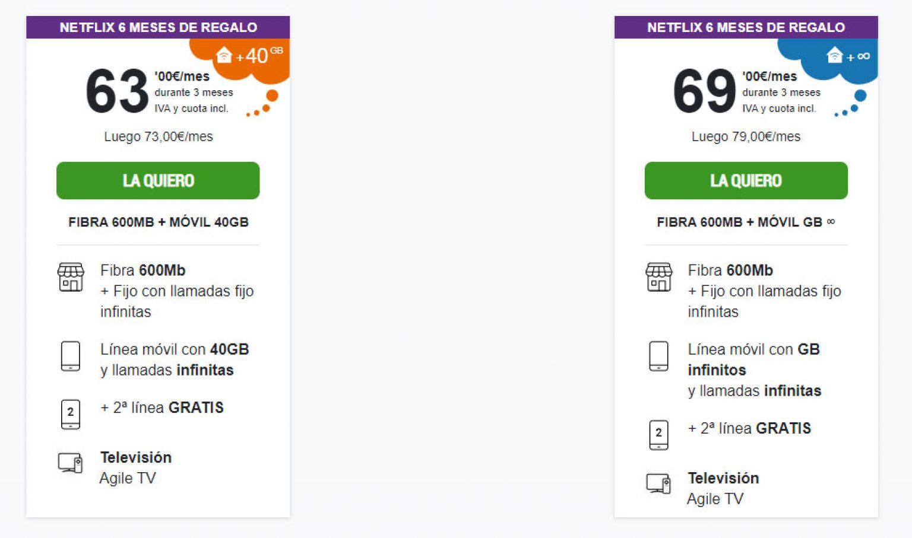Click the mobile phone icon in the 69€ plan
The height and width of the screenshot is (538, 912).
coord(658,356)
